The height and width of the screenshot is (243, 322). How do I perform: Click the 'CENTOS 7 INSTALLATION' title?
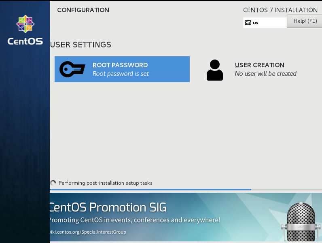[280, 10]
